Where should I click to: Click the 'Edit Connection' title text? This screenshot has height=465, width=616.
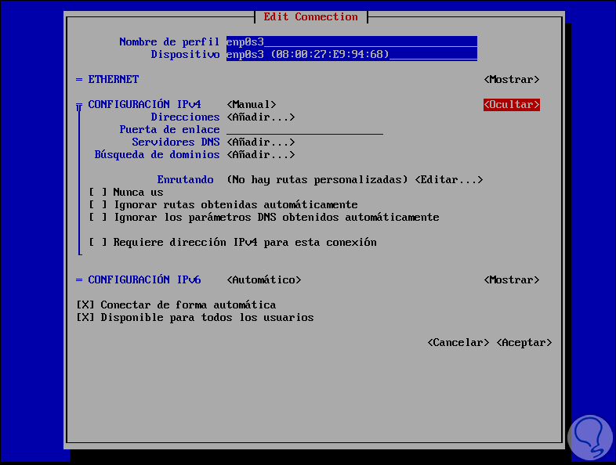pyautogui.click(x=311, y=17)
